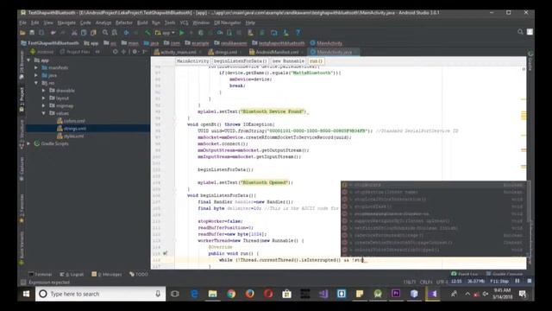Viewport: 552px width, 311px height.
Task: Click the Save All toolbar icon
Action: coord(32,33)
